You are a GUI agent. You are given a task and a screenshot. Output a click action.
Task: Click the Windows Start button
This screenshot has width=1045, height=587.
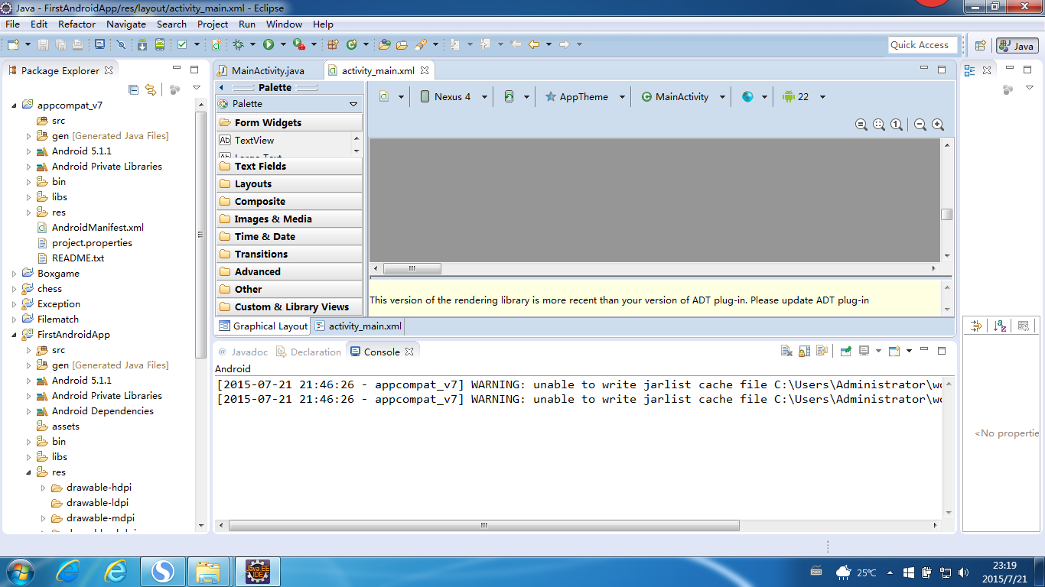coord(19,570)
